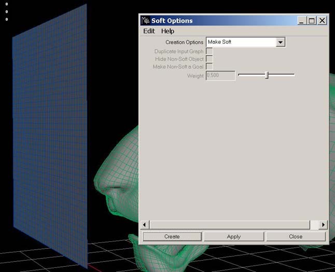Check the Make Non-Soft a Goal box
This screenshot has width=335, height=272.
point(209,66)
